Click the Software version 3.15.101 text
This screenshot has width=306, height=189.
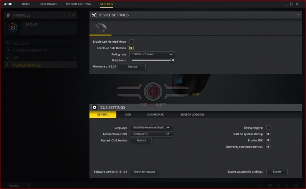[x=110, y=172]
